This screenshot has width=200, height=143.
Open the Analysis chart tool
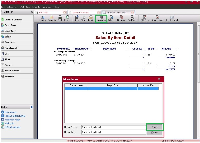tap(52, 18)
